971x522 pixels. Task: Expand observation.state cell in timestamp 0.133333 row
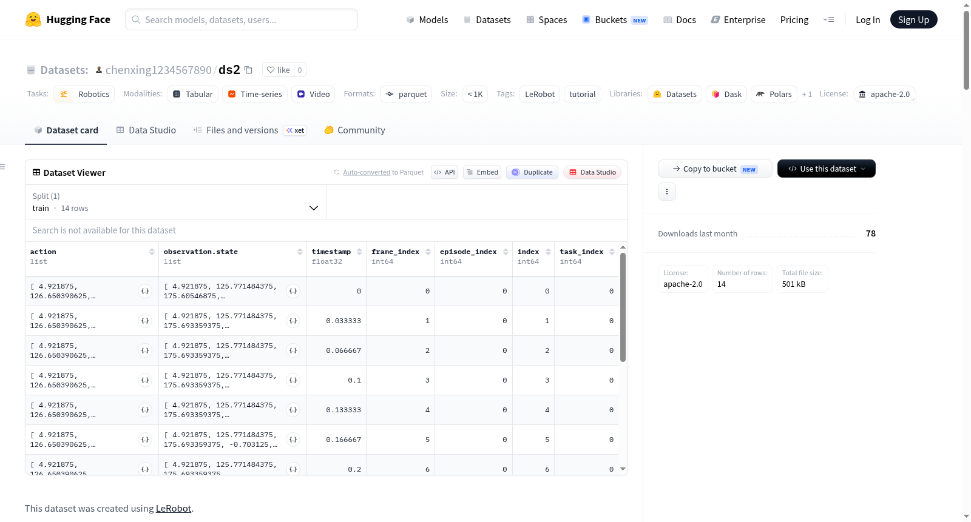(294, 410)
